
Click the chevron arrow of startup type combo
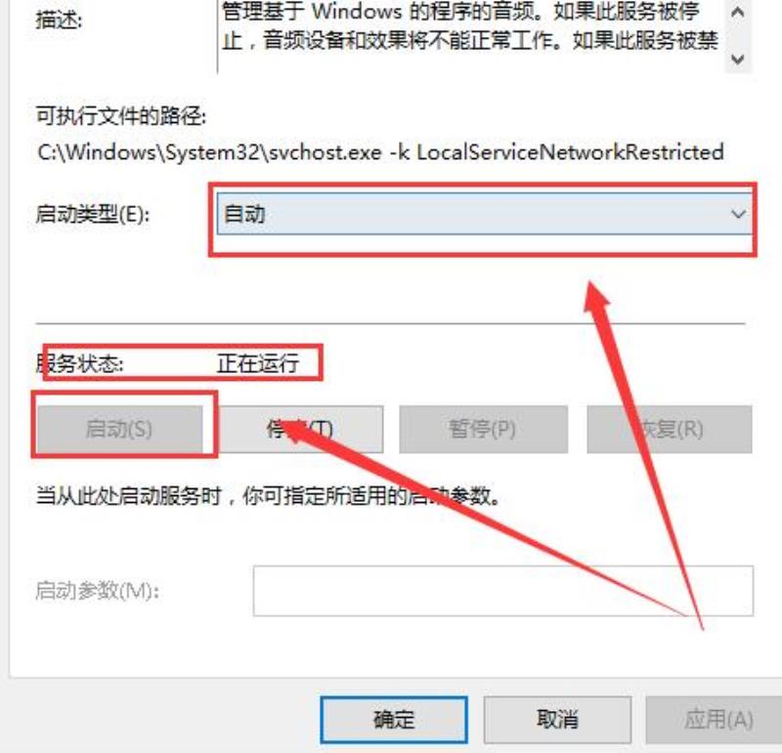[x=738, y=214]
